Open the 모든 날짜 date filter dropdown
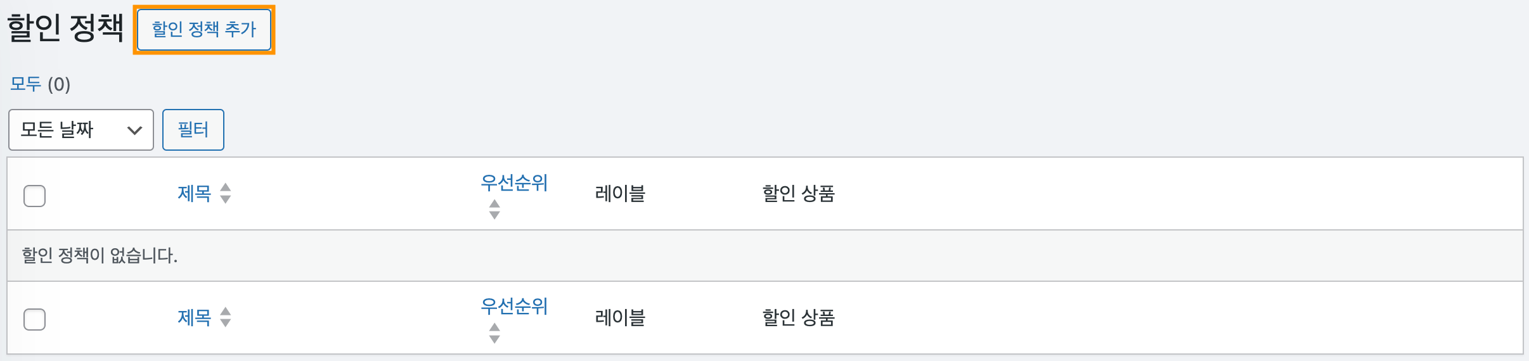Screen dimensions: 1529x361 click(x=81, y=130)
